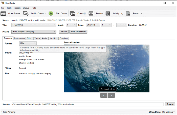
Task: Expand the Add to Queue dropdown arrow
Action: (46, 13)
